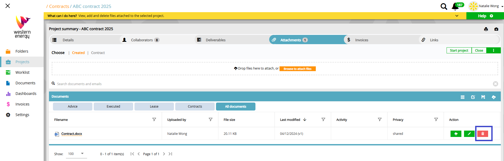Open the Last modified column filter
This screenshot has height=161, width=504.
pos(323,119)
